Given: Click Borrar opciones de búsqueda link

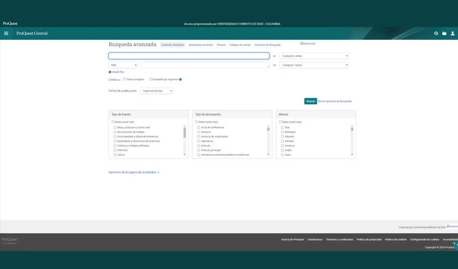Looking at the screenshot, I should coord(335,101).
